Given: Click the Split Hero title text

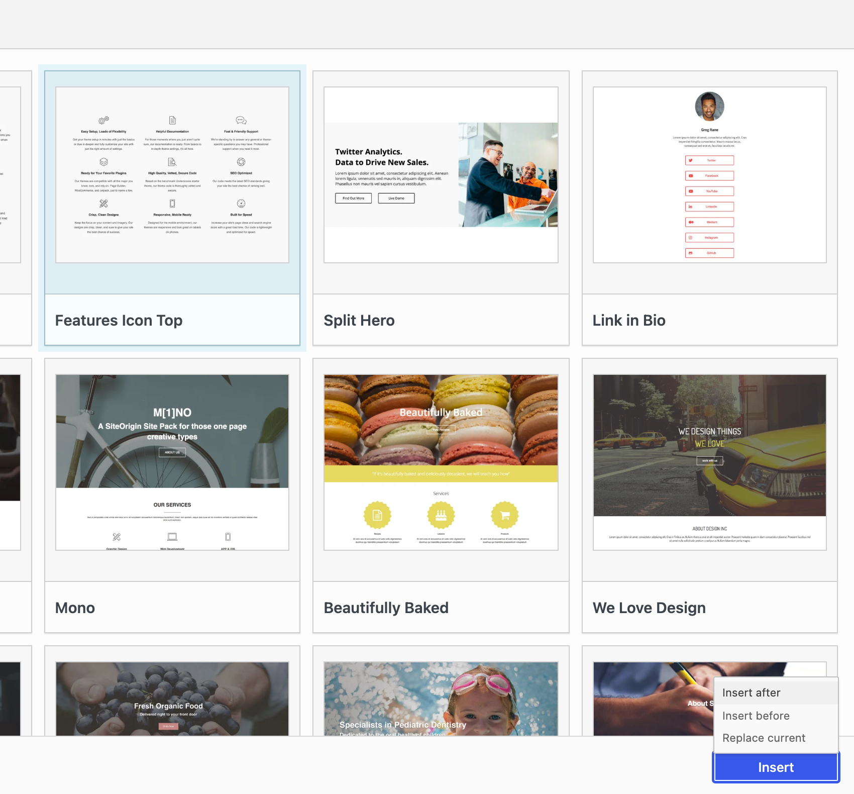Looking at the screenshot, I should (359, 321).
